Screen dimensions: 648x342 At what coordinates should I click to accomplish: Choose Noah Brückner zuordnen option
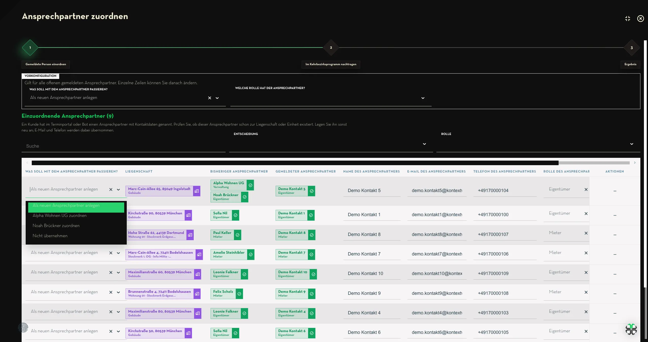(x=76, y=226)
